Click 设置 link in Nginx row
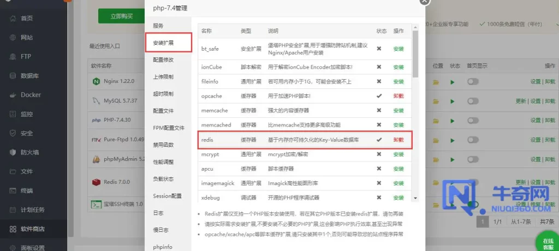 (535, 82)
